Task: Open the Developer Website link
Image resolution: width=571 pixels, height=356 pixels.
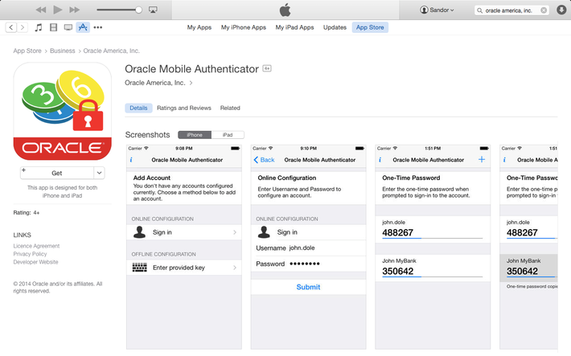Action: (x=35, y=262)
